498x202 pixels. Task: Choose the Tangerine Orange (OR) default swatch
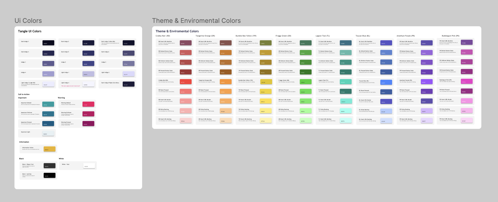tap(226, 82)
